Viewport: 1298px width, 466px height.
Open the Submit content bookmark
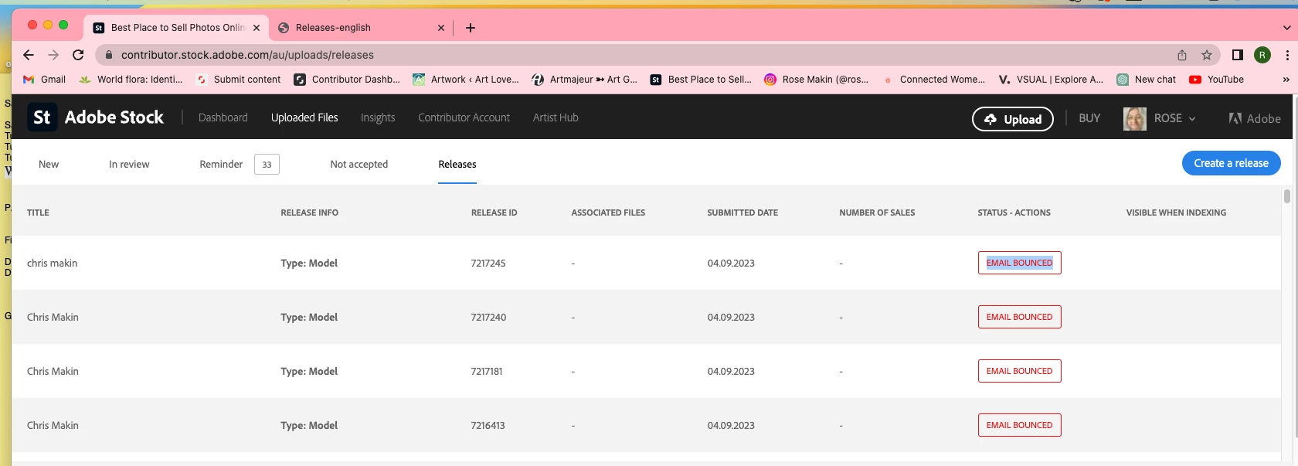coord(239,80)
